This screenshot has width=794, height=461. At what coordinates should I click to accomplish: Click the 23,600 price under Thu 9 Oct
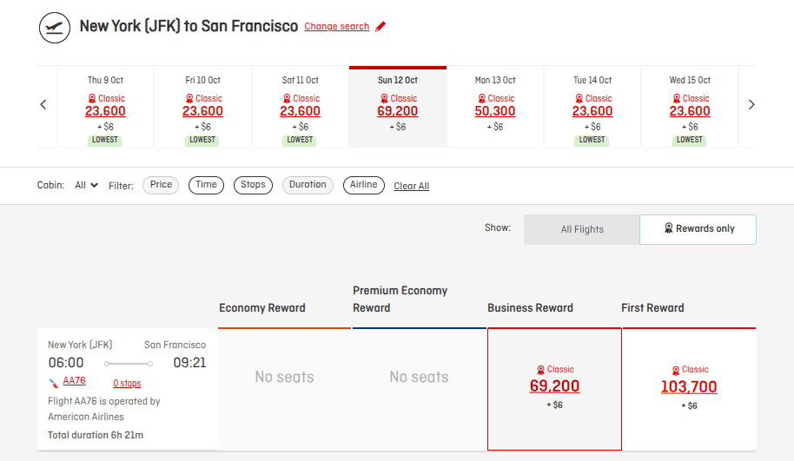(105, 111)
